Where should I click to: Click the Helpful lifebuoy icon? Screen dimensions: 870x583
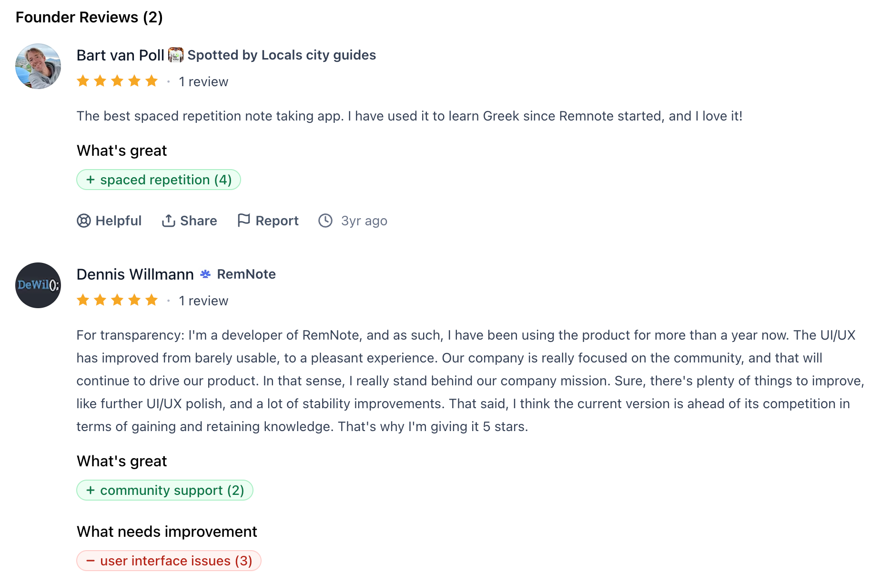click(84, 221)
